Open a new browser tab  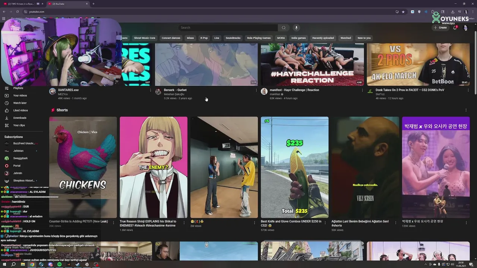(93, 4)
